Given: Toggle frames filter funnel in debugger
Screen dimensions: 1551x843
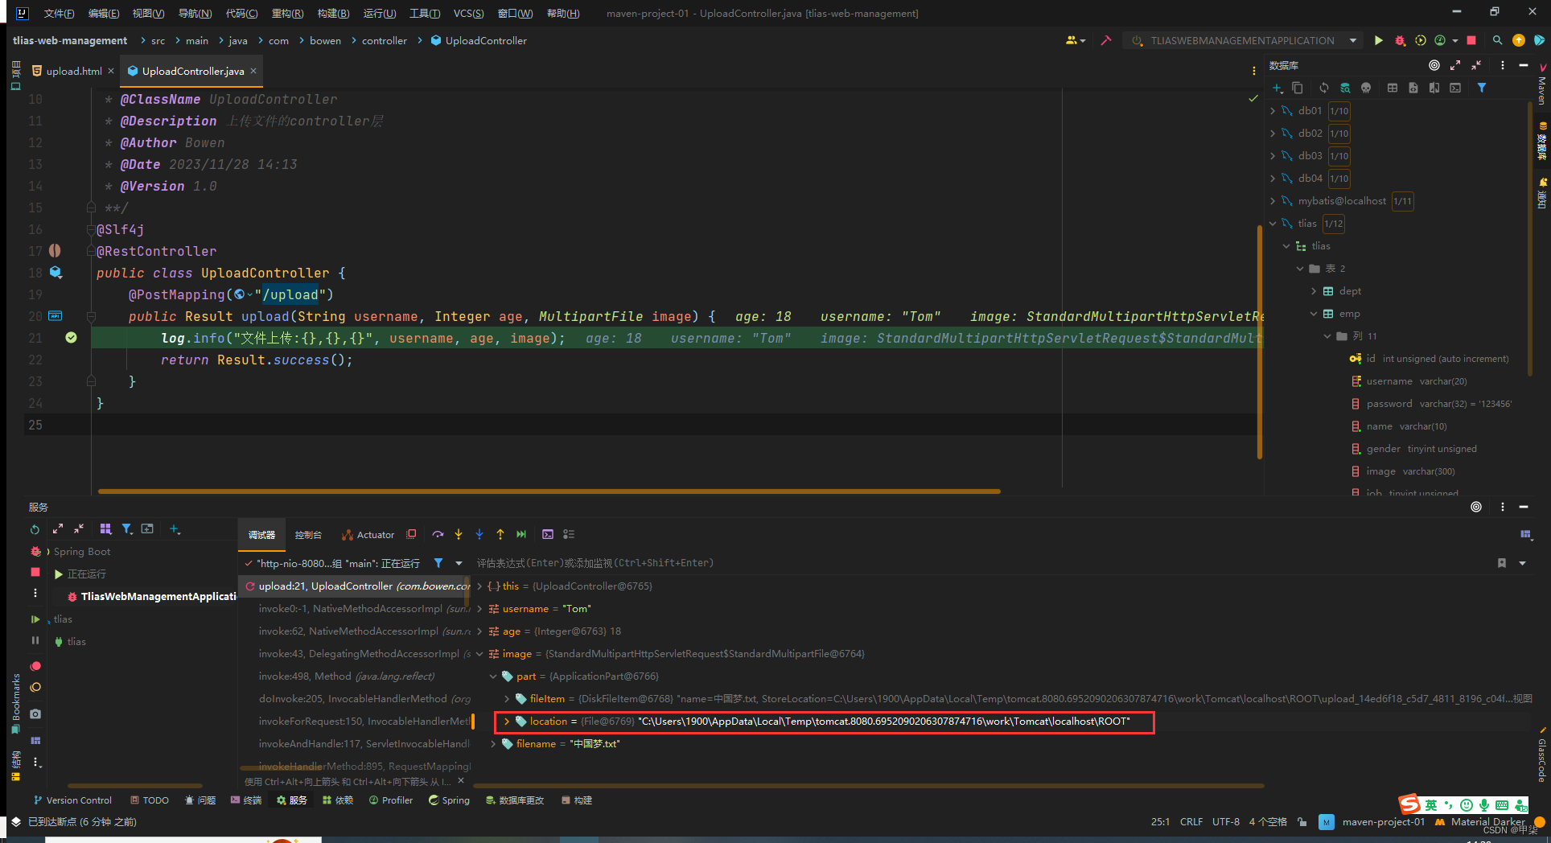Looking at the screenshot, I should [438, 563].
